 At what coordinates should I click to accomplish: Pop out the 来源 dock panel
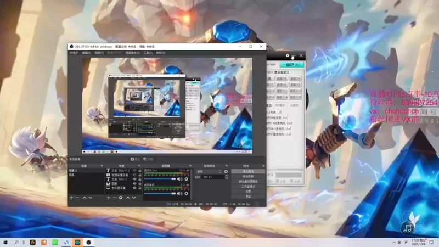click(x=139, y=166)
